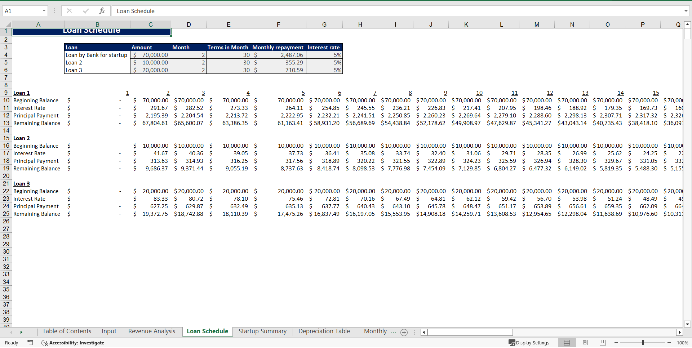The height and width of the screenshot is (348, 692).
Task: Select the Loan Schedule sheet tab
Action: coord(207,331)
